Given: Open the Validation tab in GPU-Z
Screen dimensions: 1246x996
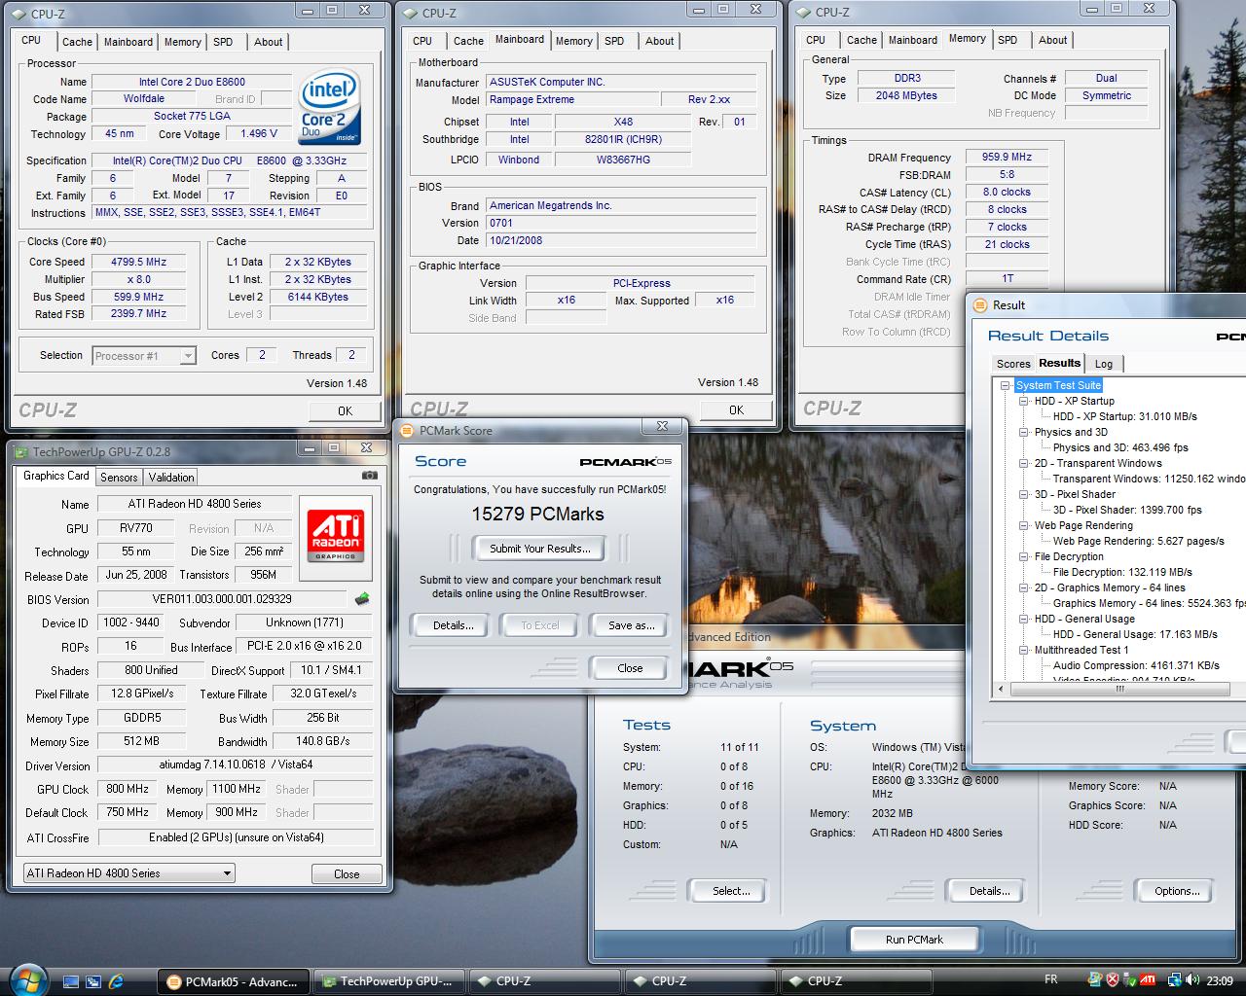Looking at the screenshot, I should coord(171,478).
